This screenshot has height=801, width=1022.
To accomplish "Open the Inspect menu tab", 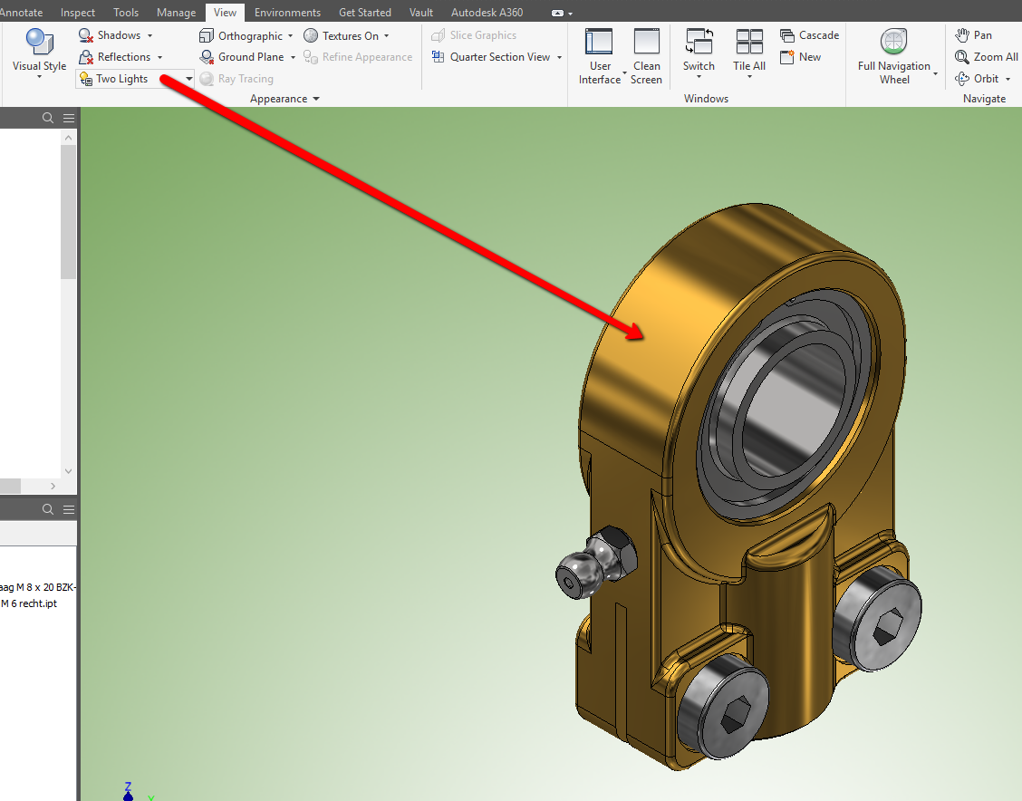I will [77, 12].
